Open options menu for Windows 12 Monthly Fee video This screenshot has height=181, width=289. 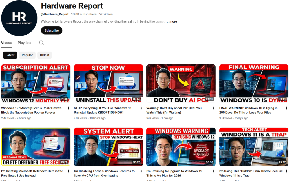[x=69, y=109]
